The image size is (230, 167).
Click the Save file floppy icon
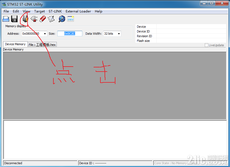pyautogui.click(x=14, y=19)
